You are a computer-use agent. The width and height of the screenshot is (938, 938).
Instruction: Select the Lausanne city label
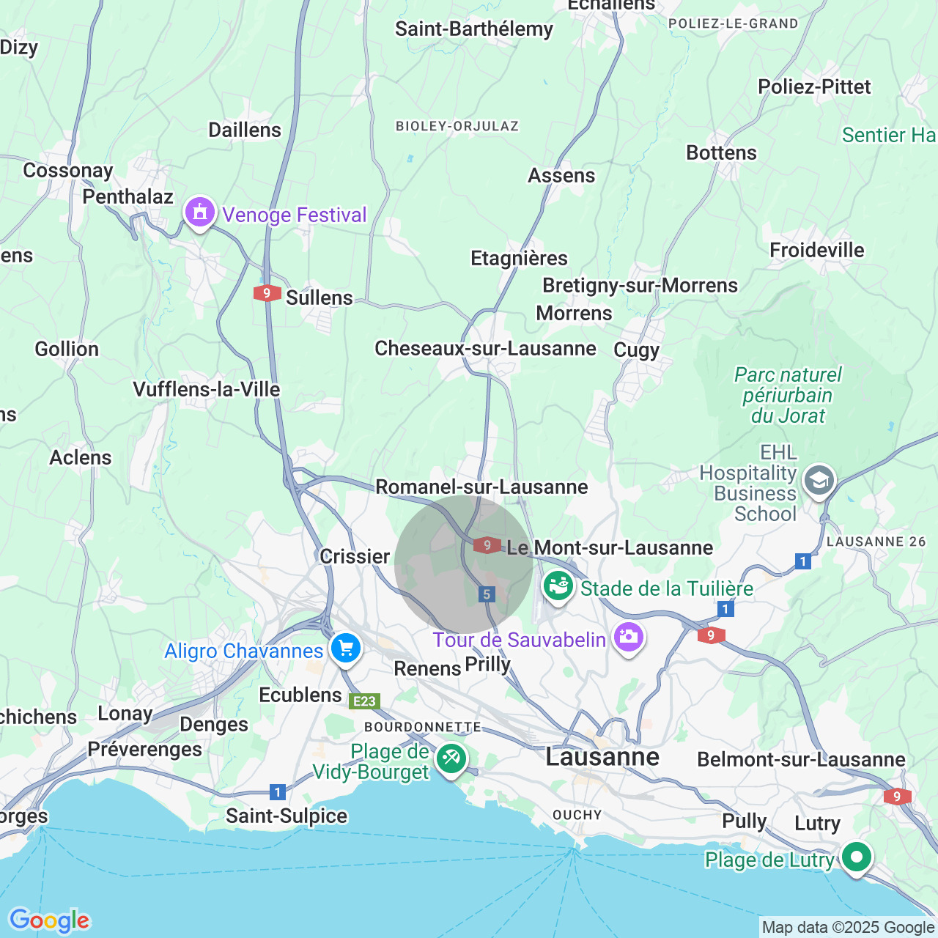tap(602, 756)
